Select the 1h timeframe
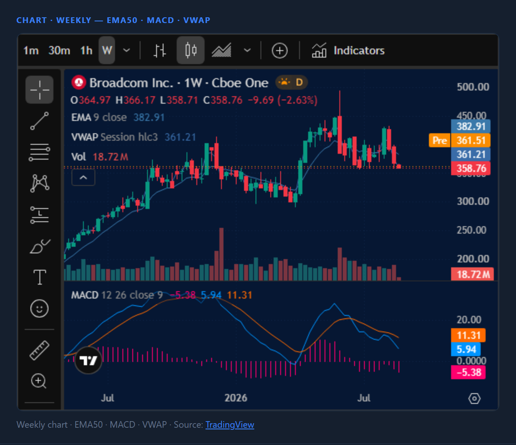 (x=86, y=51)
